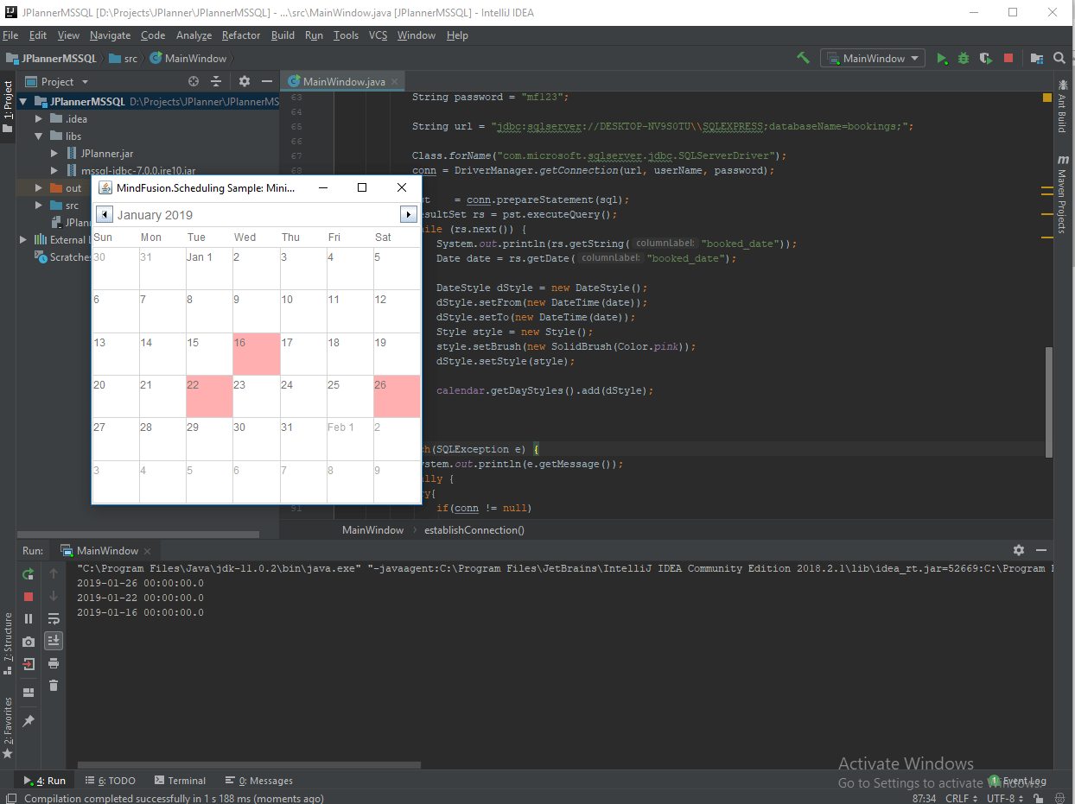The height and width of the screenshot is (804, 1075).
Task: Click editor vertical scrollbar thumb
Action: 1049,402
